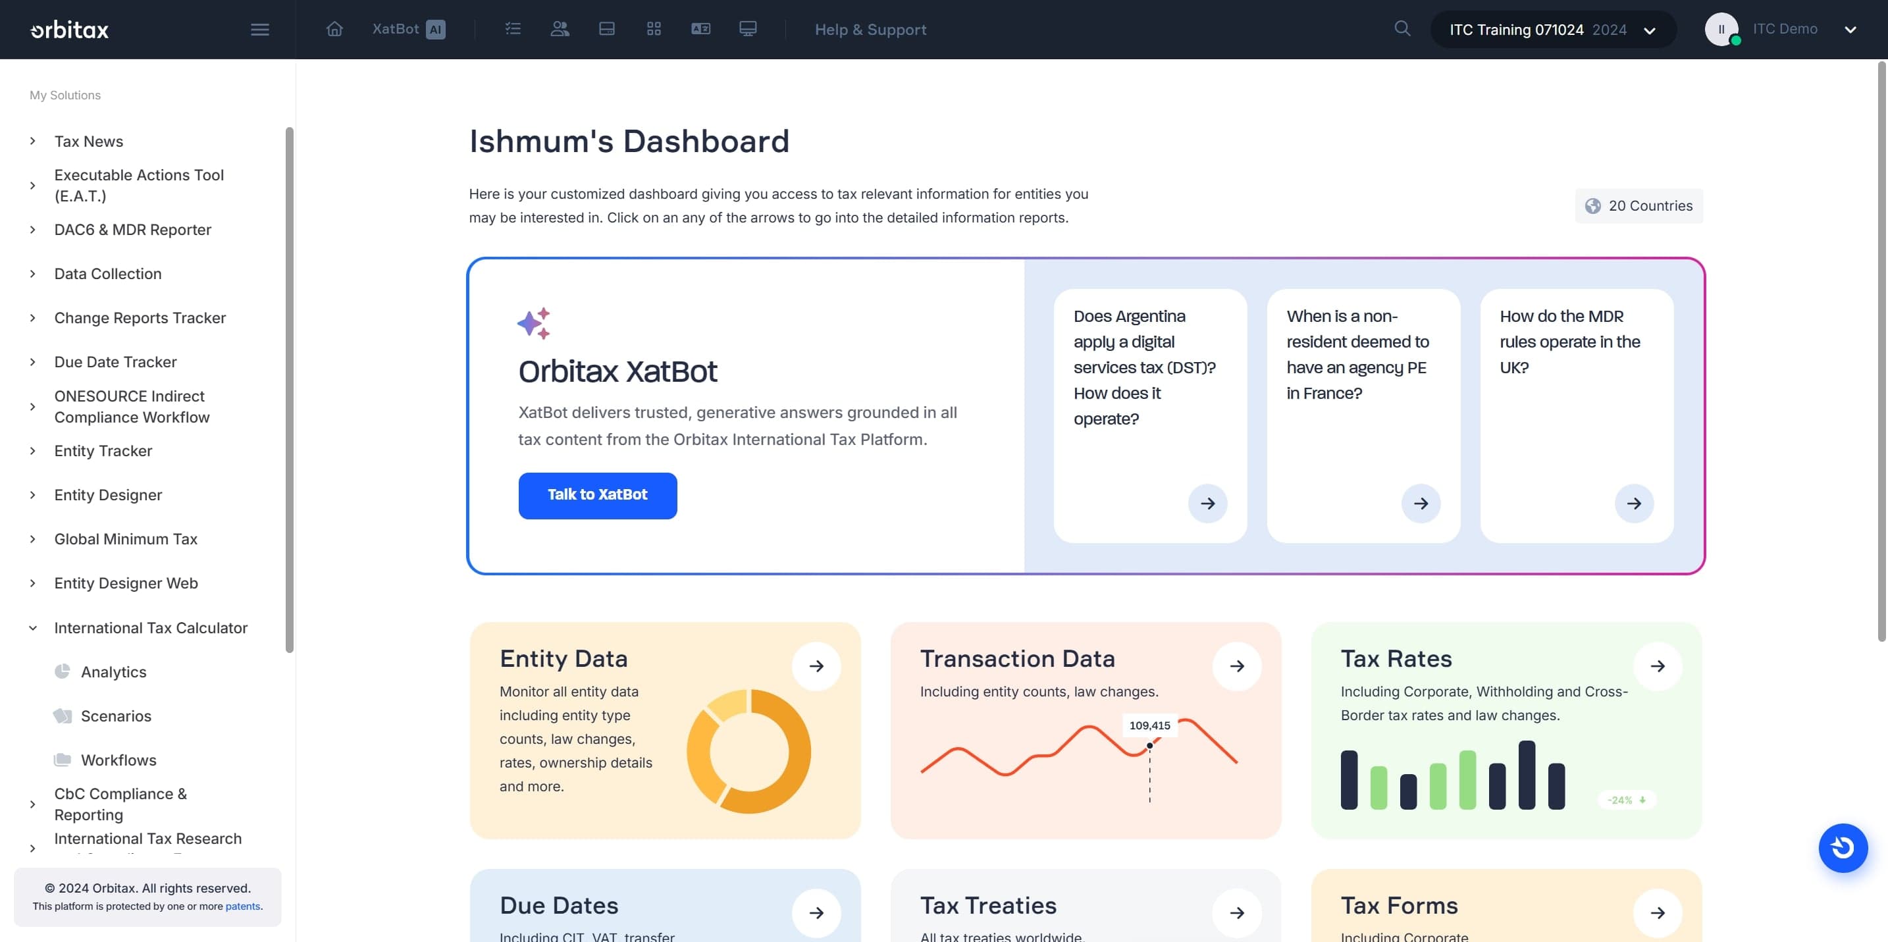Open France agency PE question arrow
Image resolution: width=1888 pixels, height=942 pixels.
point(1421,503)
